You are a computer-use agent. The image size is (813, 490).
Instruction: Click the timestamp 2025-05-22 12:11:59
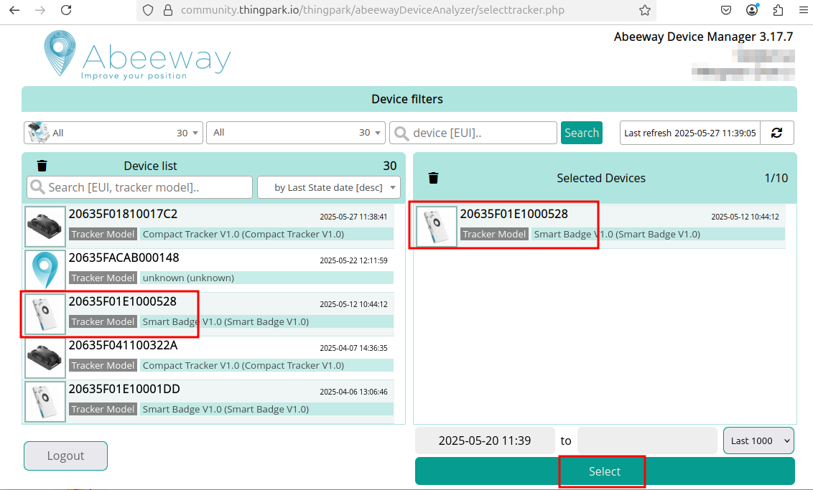pos(353,260)
